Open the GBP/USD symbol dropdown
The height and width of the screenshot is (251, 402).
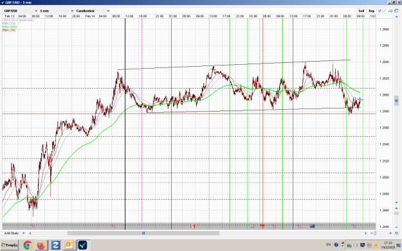[x=21, y=11]
